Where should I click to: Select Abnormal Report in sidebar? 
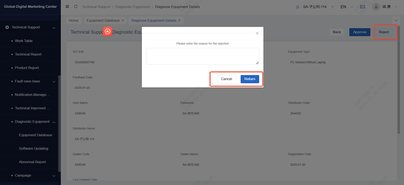[x=32, y=162]
